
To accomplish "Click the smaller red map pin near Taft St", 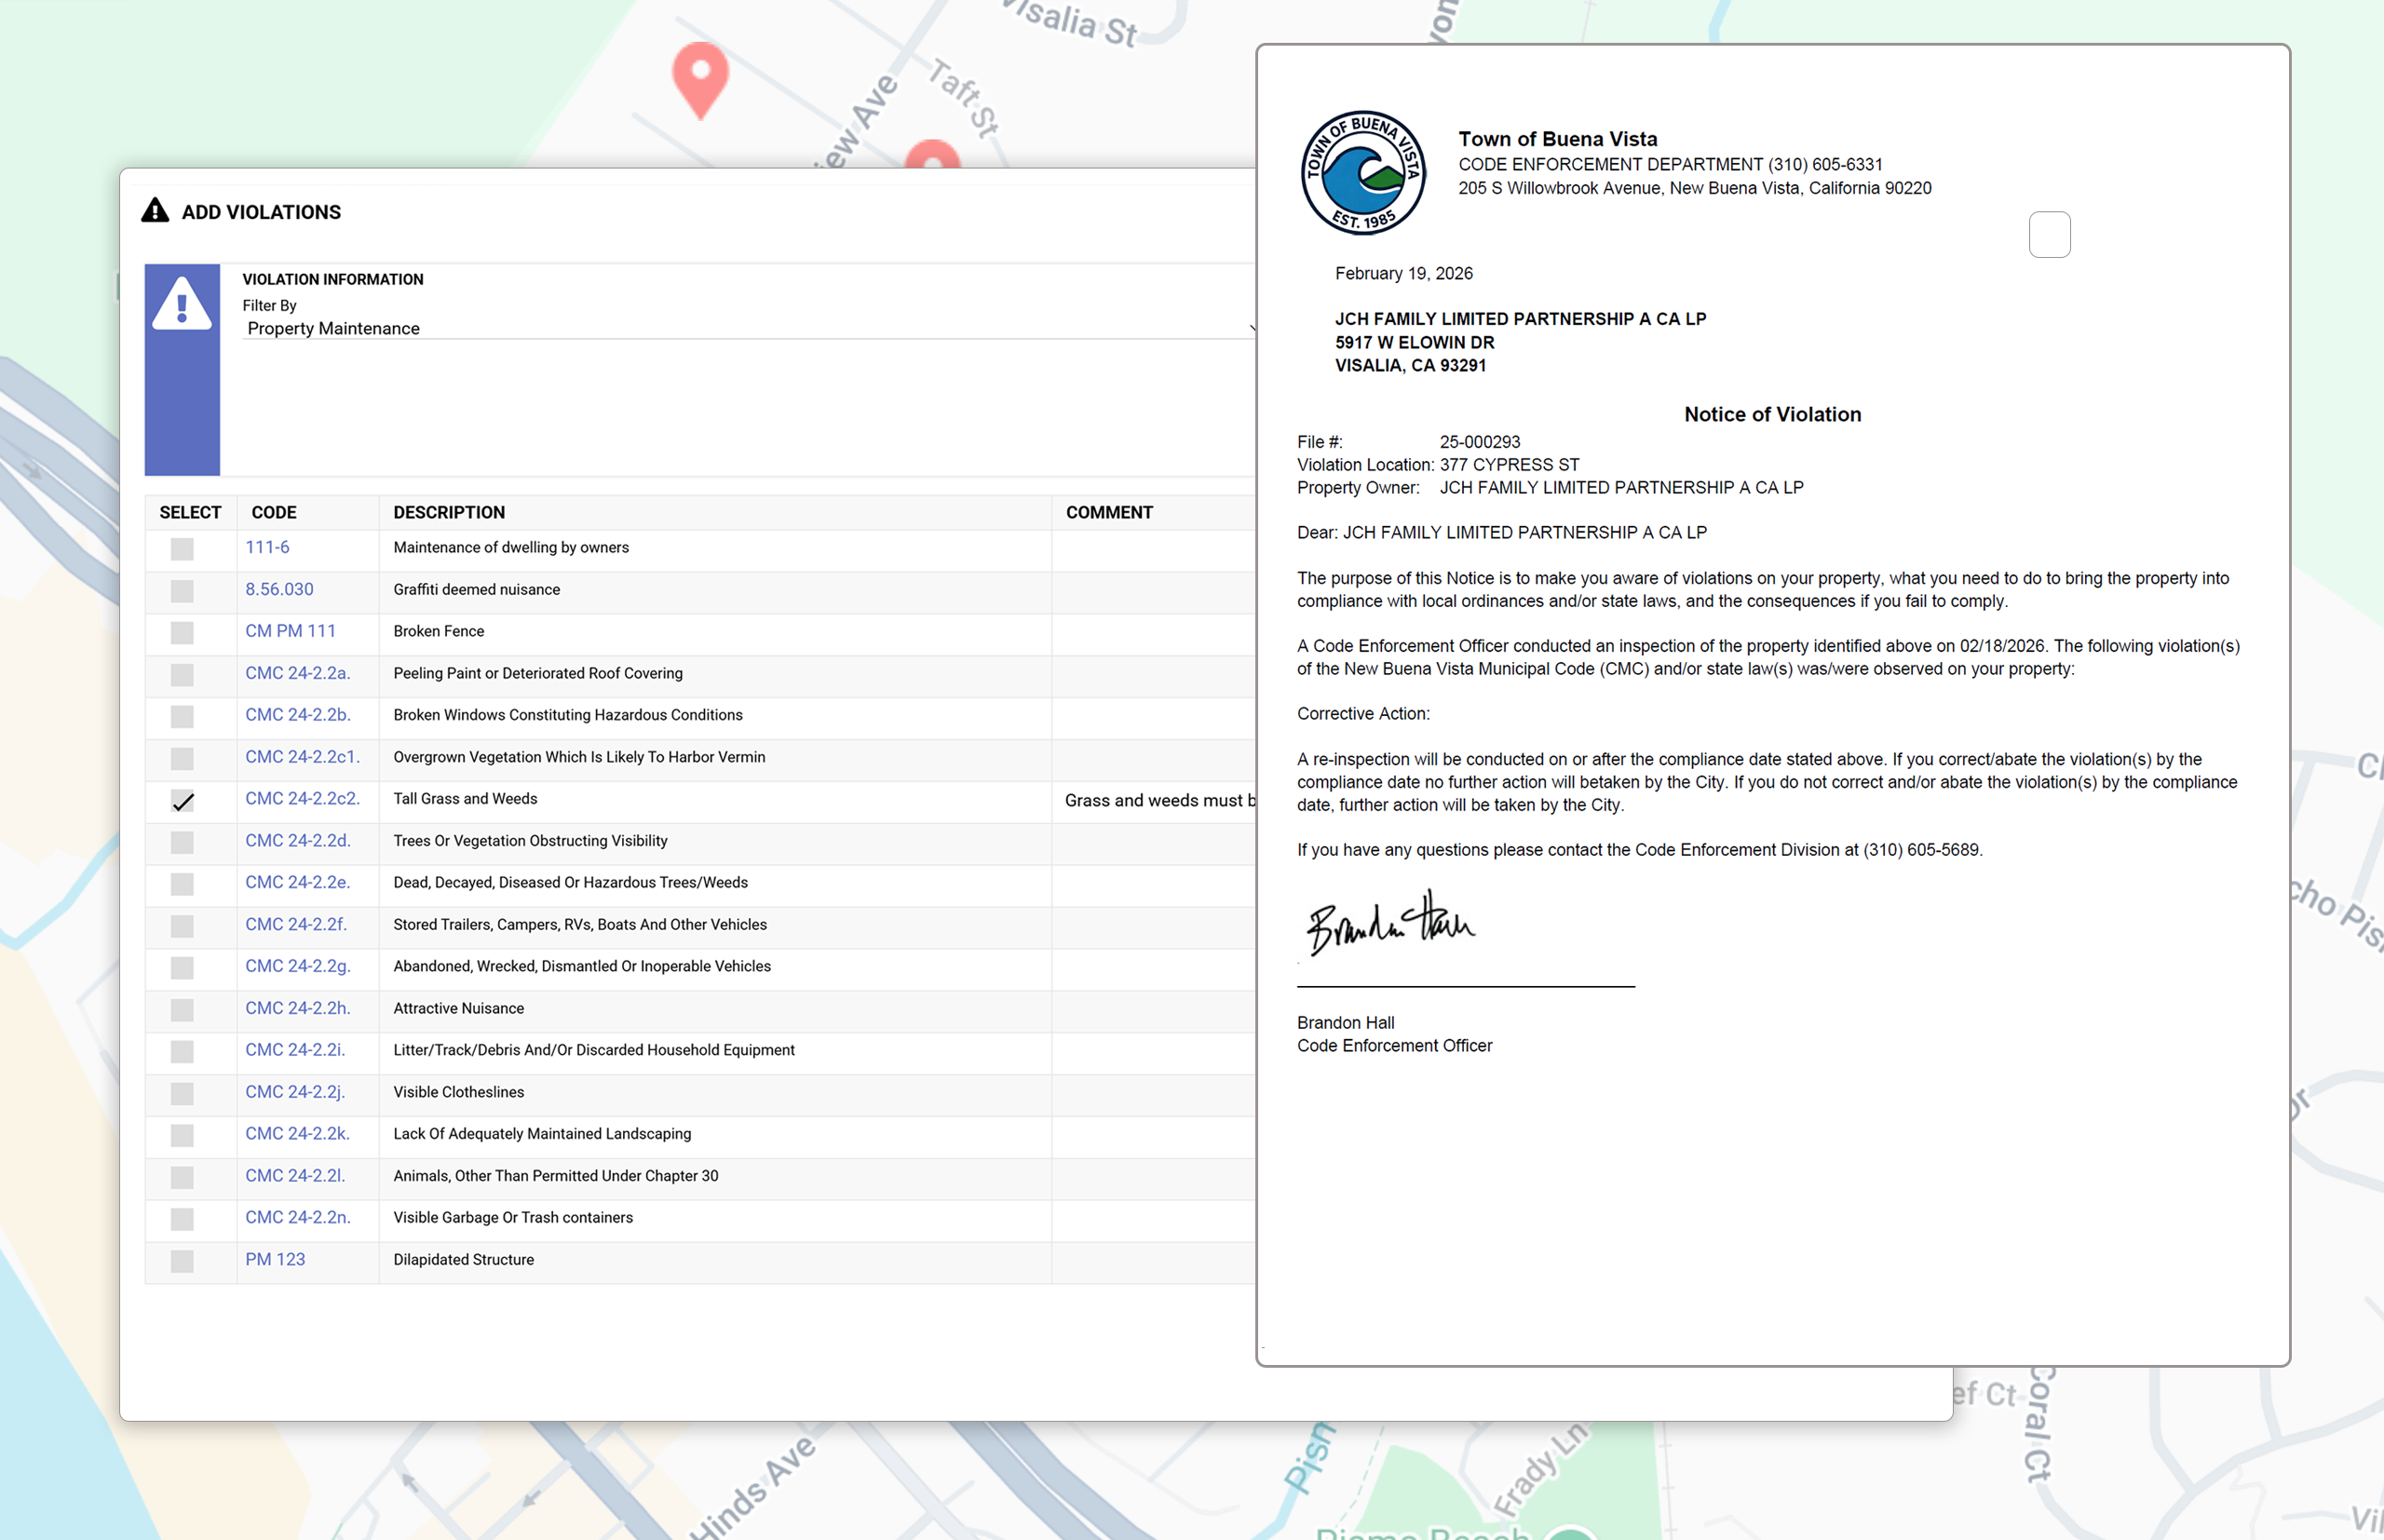I will point(933,156).
